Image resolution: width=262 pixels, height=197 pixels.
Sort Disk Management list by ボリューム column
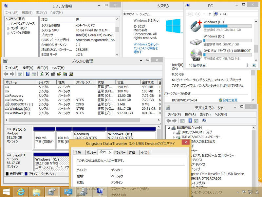click(21, 82)
